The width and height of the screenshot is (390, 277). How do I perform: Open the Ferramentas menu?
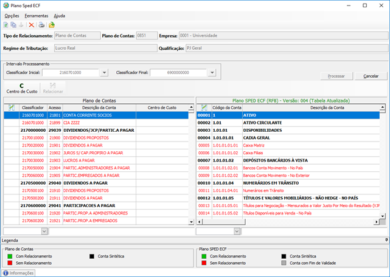point(37,16)
